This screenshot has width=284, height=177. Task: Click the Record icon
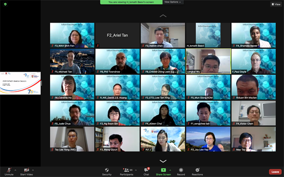181,170
